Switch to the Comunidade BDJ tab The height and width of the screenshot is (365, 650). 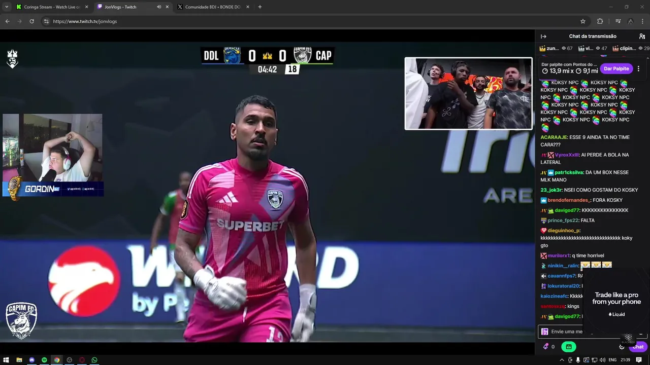[213, 7]
